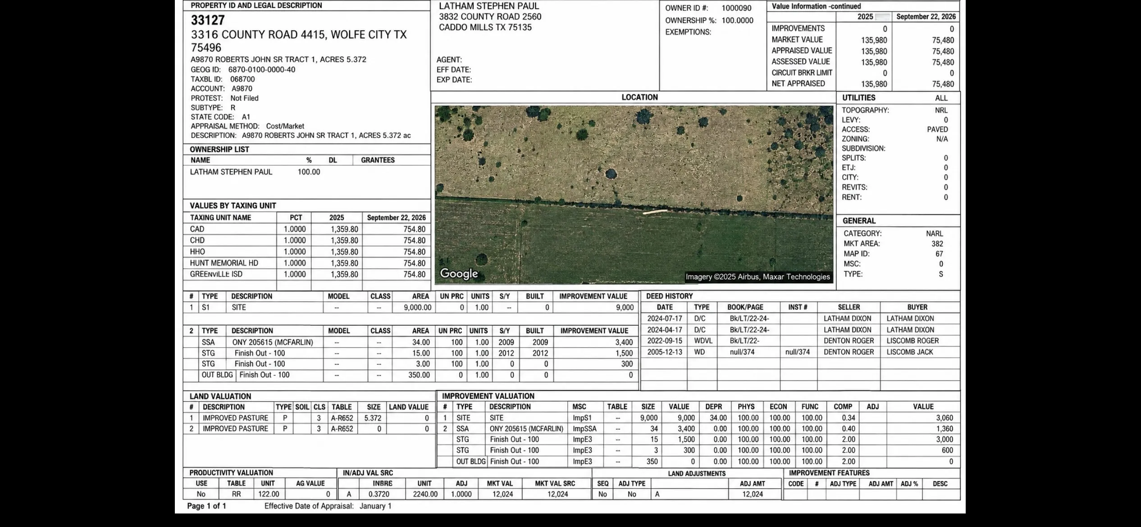The image size is (1141, 527).
Task: Click the productivity unit 122.00
Action: point(269,494)
